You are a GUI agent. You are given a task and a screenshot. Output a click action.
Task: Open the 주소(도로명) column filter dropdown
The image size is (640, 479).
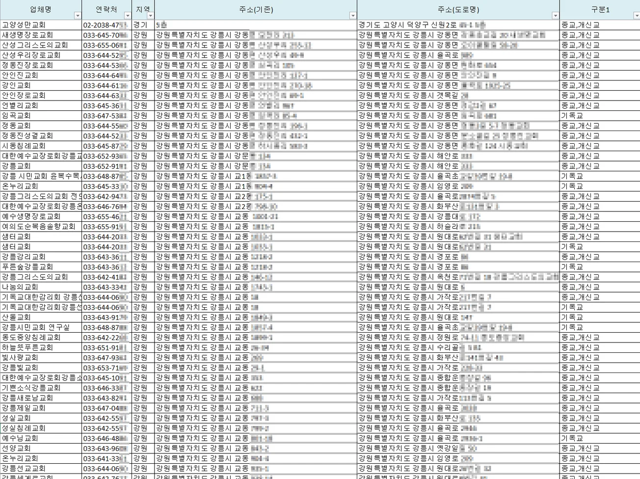pos(555,16)
